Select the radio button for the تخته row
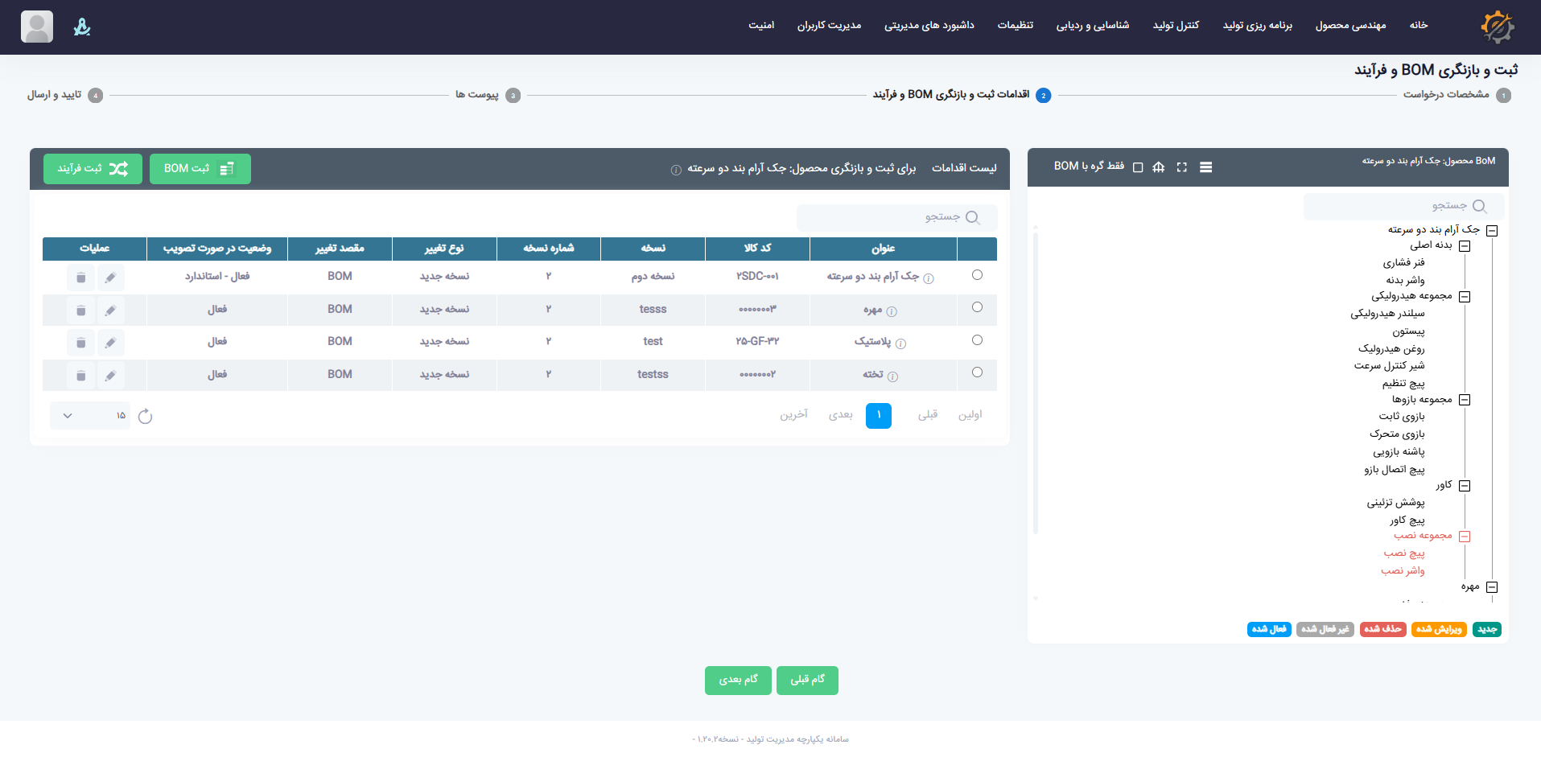This screenshot has width=1541, height=757. coord(977,372)
